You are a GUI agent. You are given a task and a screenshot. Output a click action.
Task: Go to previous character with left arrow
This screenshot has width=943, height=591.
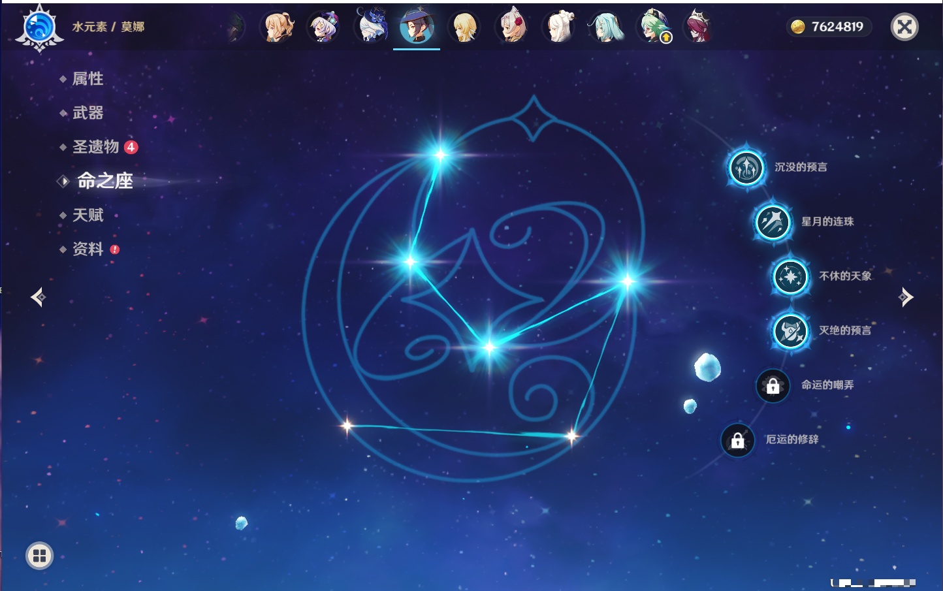[38, 297]
